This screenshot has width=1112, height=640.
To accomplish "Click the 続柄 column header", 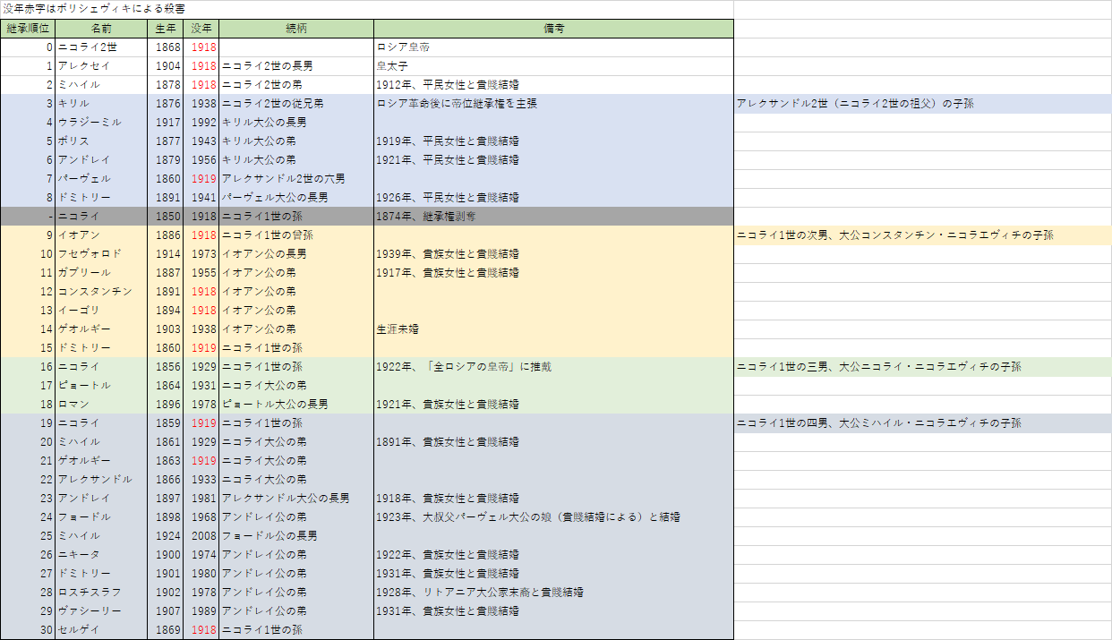I will coord(296,29).
